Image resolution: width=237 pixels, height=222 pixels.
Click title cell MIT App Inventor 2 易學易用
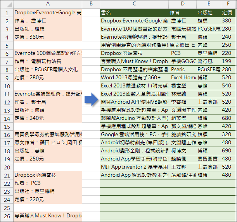click(x=134, y=167)
